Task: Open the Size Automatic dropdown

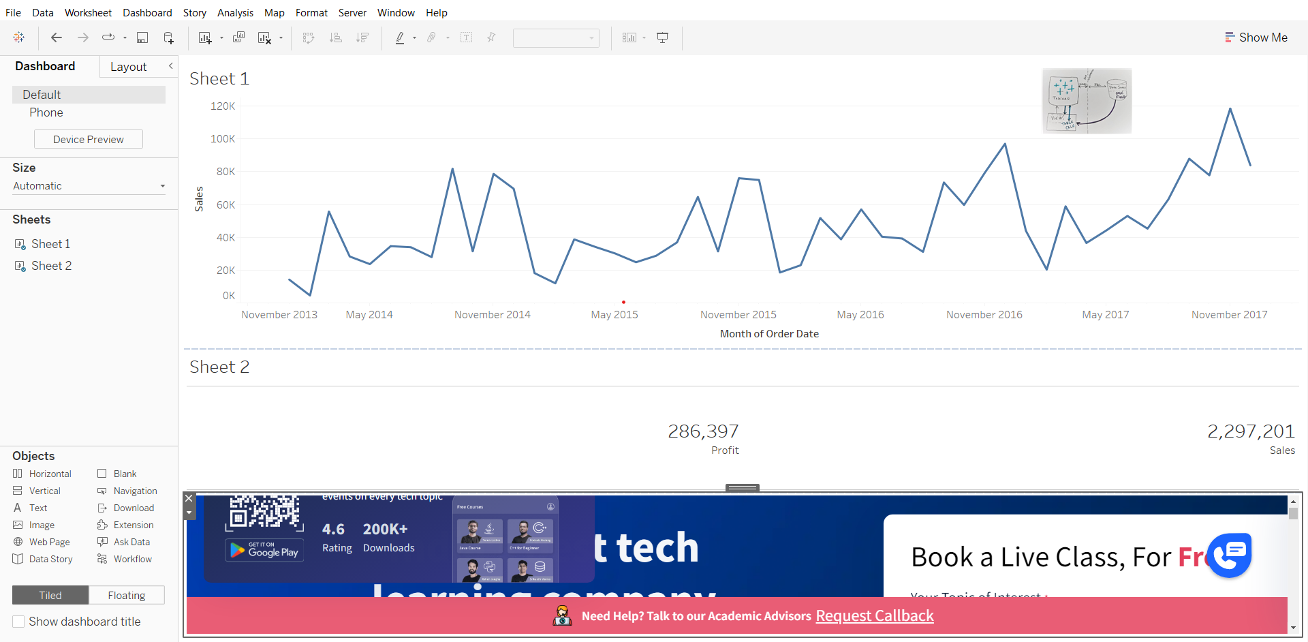Action: point(89,186)
